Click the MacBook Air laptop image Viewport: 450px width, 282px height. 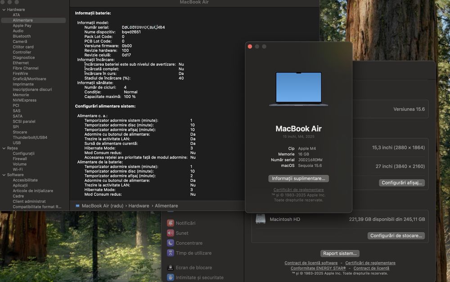[298, 89]
